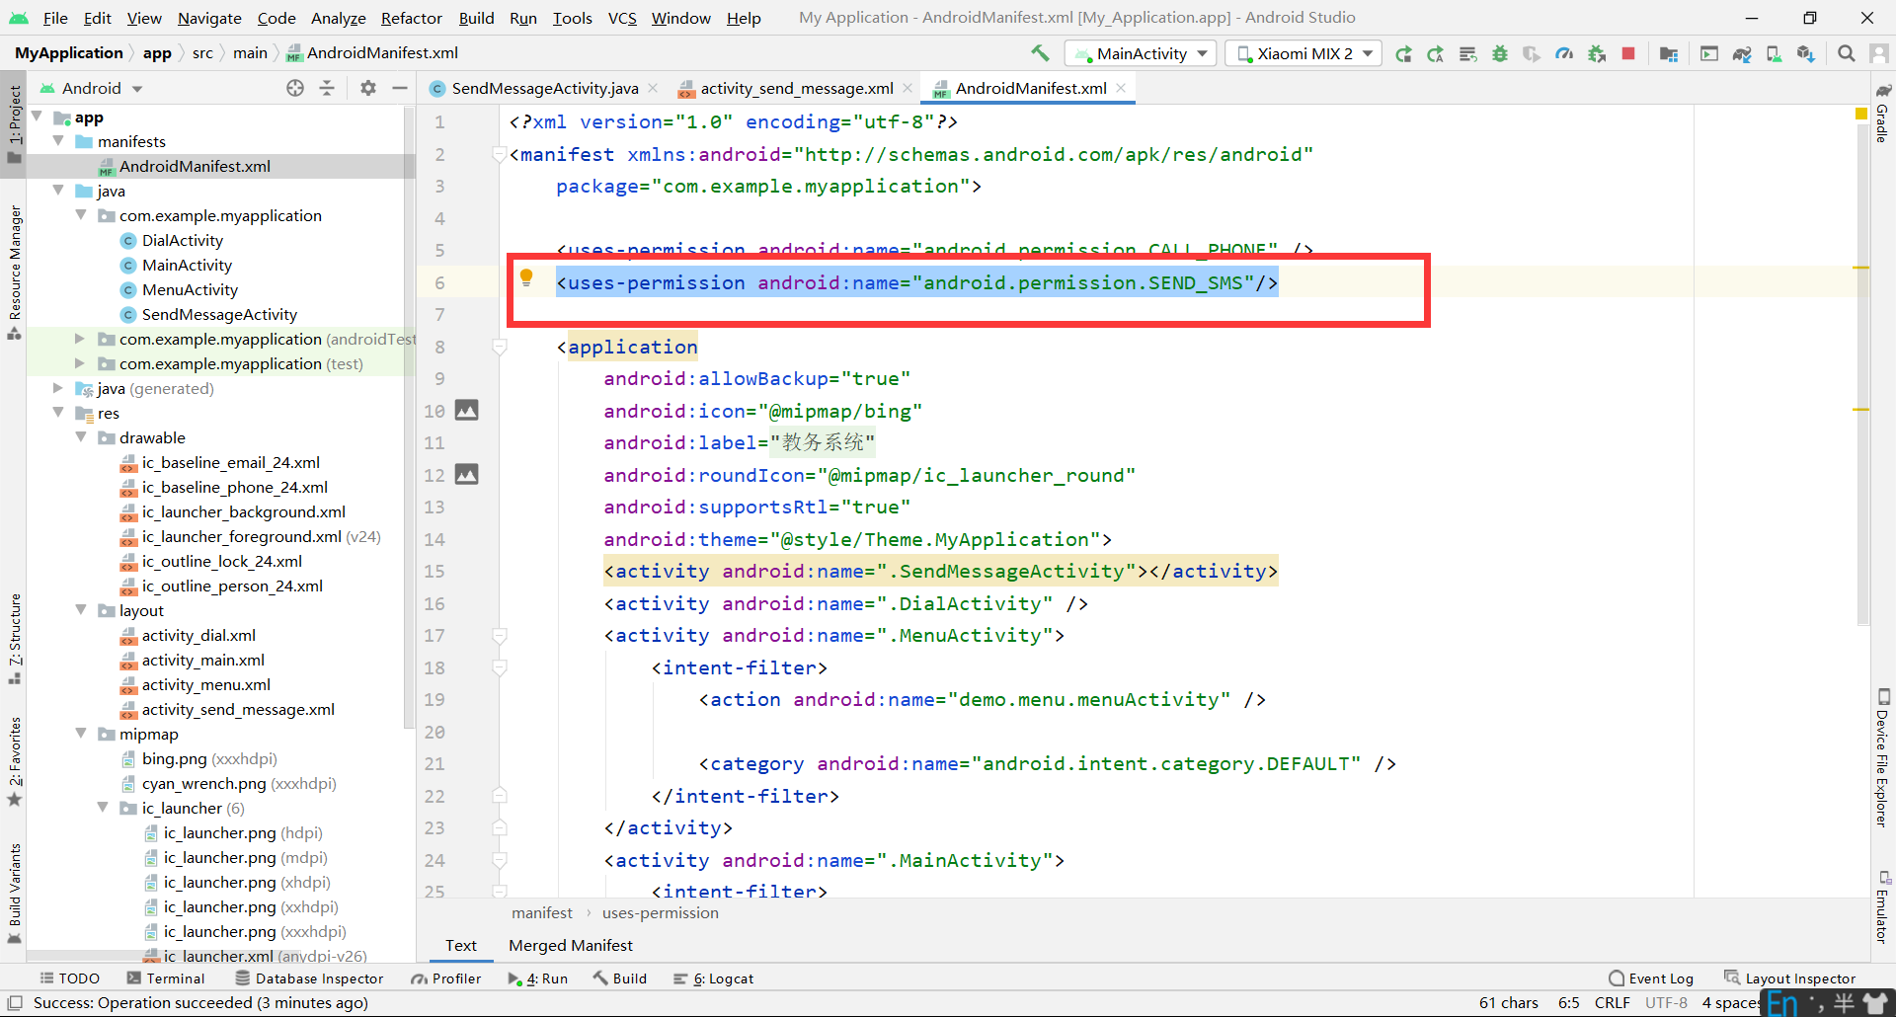Open the Device Manager phone icon
Viewport: 1896px width, 1017px height.
[1773, 53]
